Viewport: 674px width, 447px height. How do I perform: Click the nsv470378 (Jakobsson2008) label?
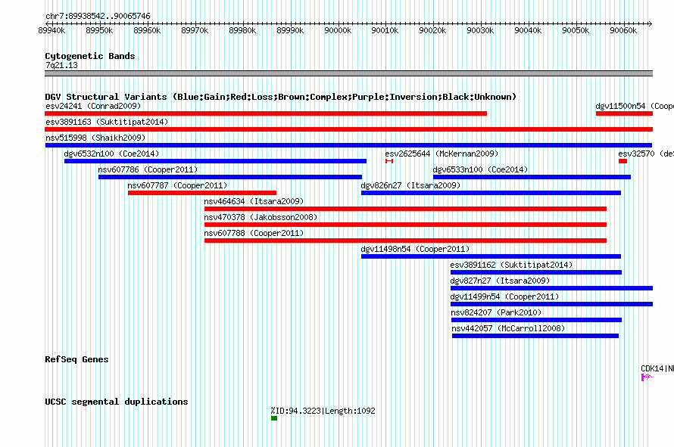tap(261, 217)
